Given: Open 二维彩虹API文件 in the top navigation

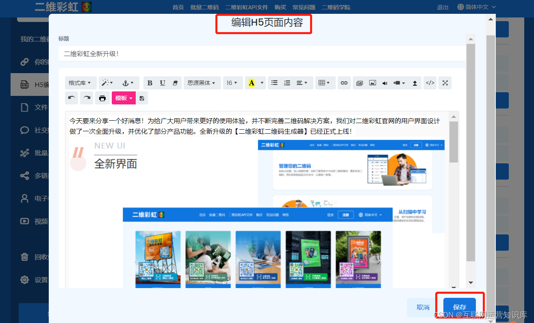Looking at the screenshot, I should [x=247, y=7].
